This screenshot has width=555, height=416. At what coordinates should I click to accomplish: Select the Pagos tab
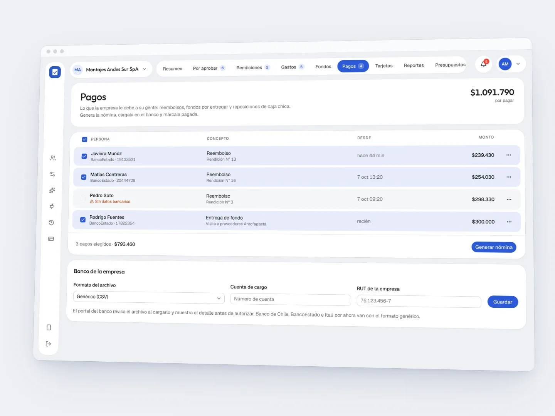[x=353, y=66]
